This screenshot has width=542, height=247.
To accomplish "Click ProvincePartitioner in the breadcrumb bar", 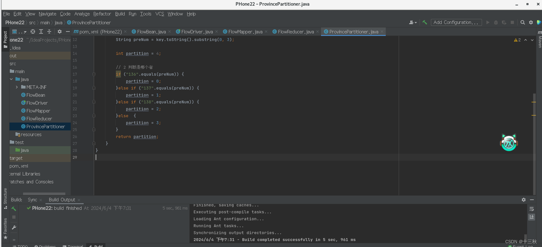I will click(89, 23).
